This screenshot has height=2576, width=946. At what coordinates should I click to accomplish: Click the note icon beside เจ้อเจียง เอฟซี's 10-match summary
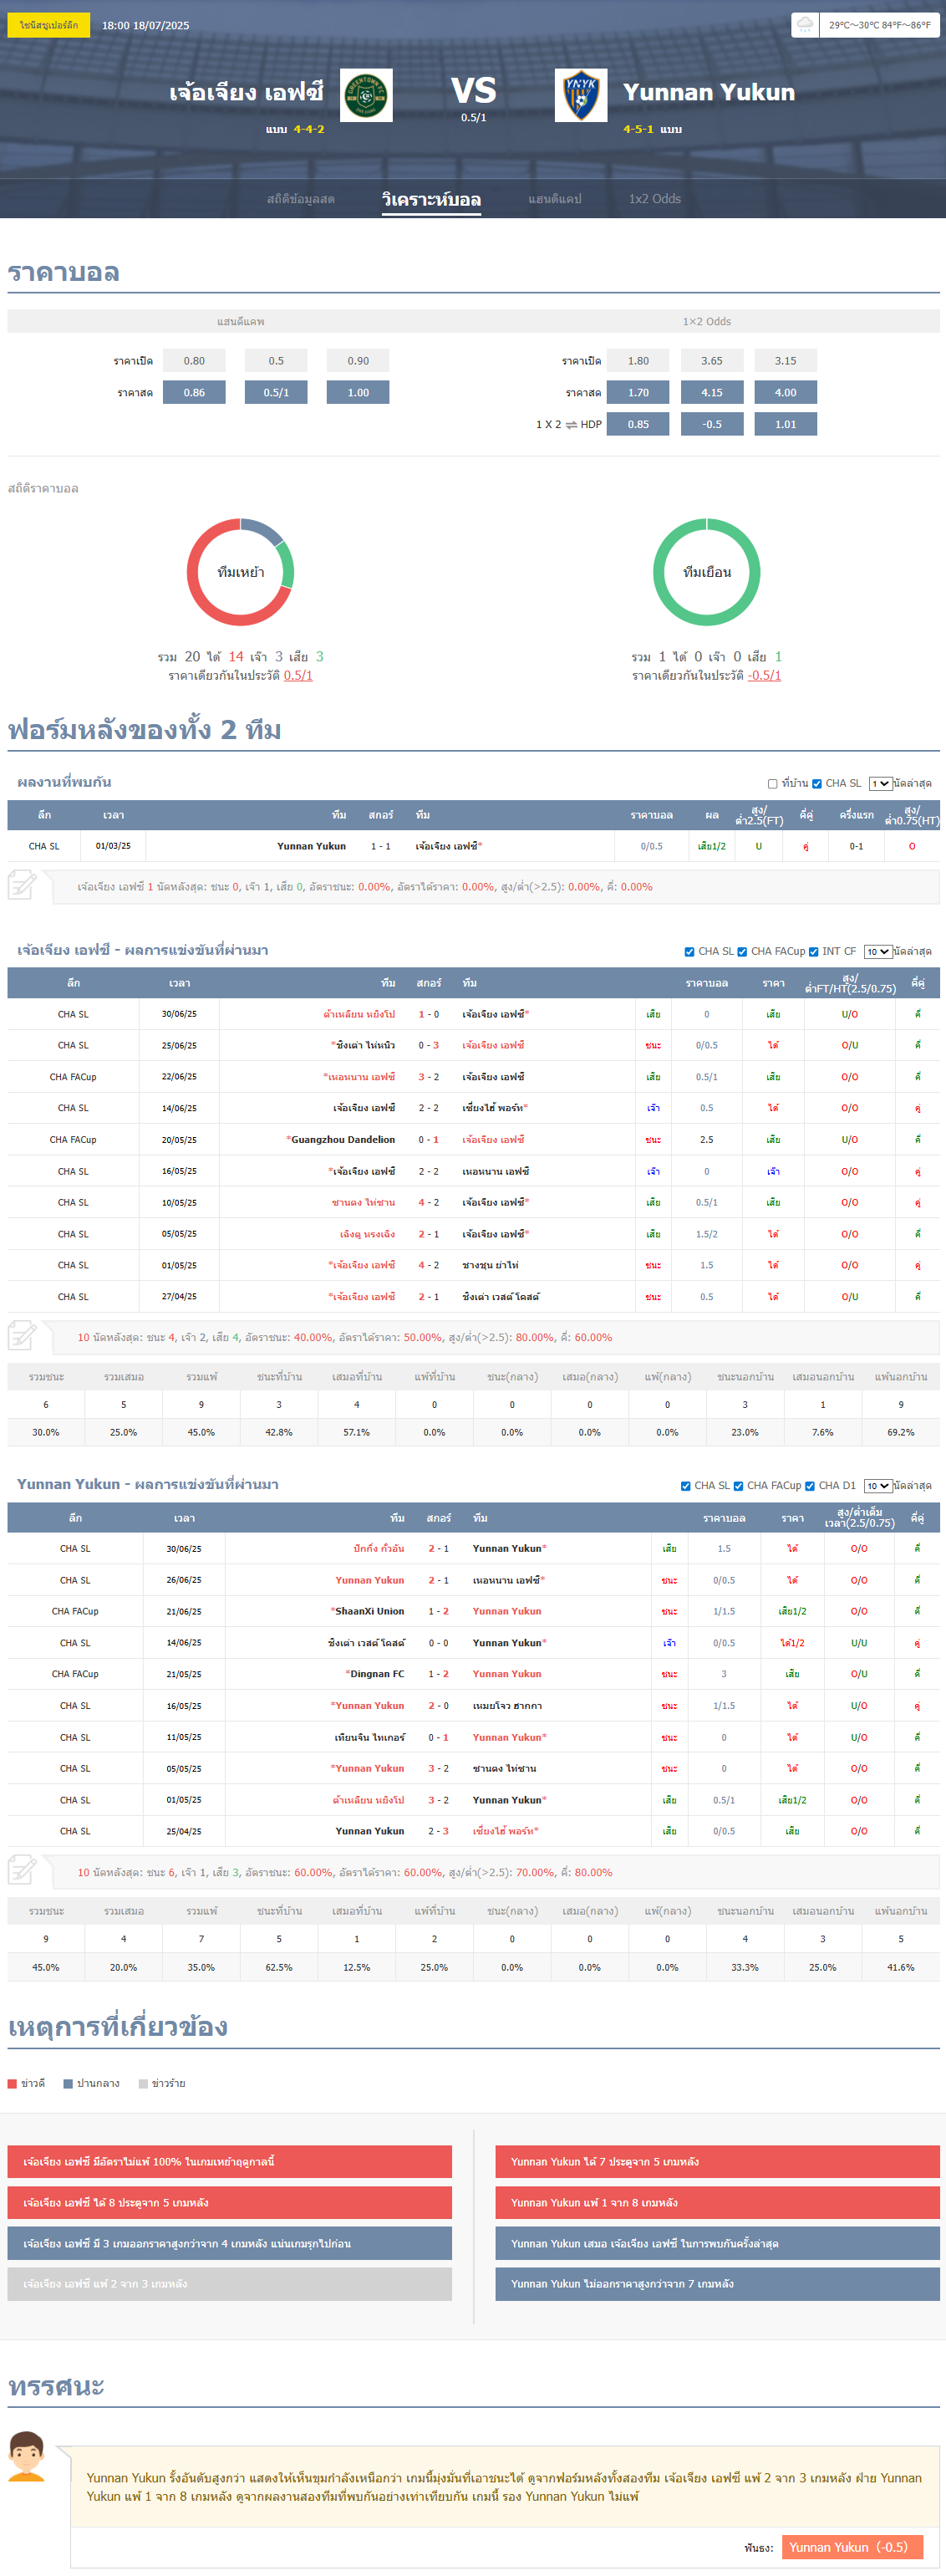[22, 1336]
